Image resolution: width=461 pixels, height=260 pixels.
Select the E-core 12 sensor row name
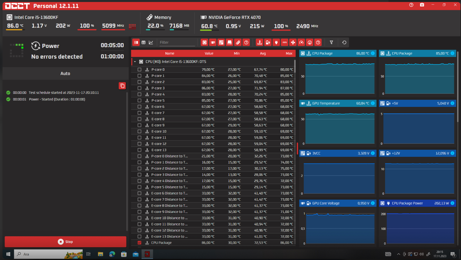[x=159, y=144]
